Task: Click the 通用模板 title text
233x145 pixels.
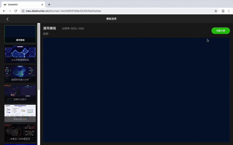Action: coord(50,28)
